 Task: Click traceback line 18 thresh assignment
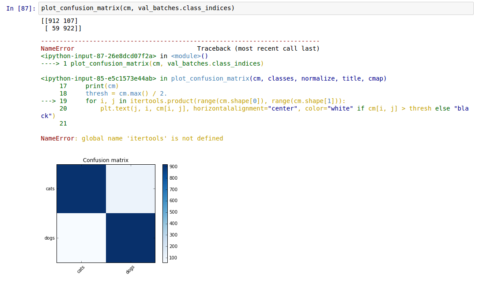tap(126, 93)
